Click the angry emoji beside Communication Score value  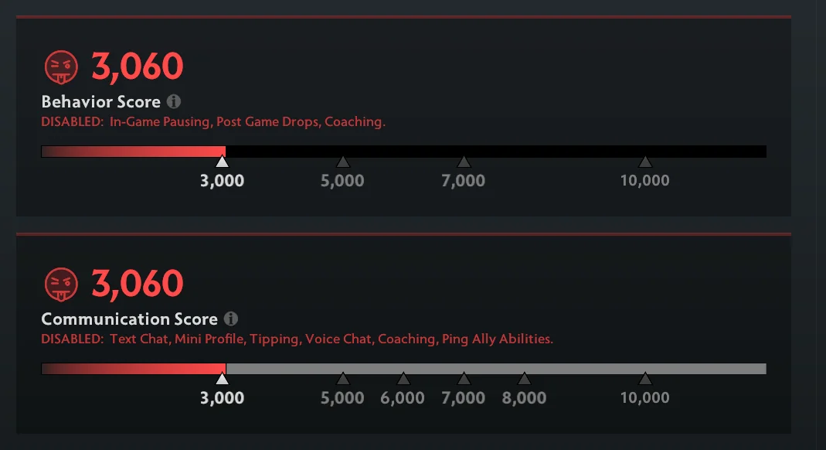[x=61, y=284]
